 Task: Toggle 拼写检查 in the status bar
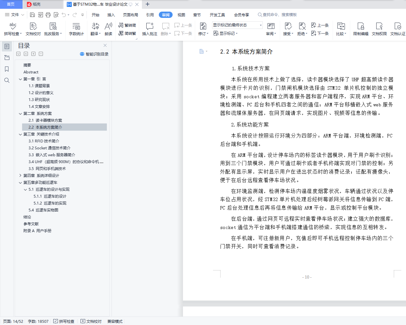click(x=64, y=321)
